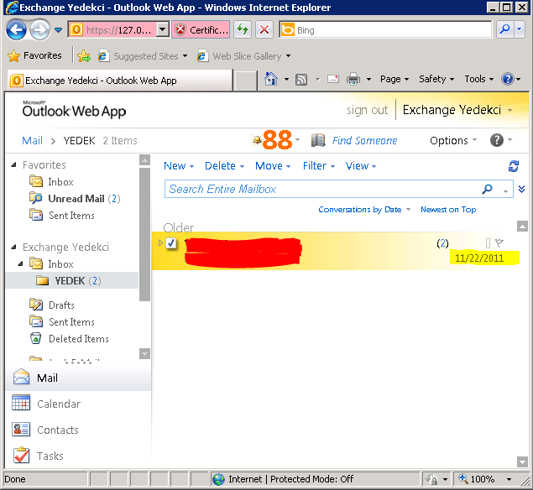Viewport: 533px width, 490px height.
Task: Open the Exchange Yedekci account dropdown
Action: tap(509, 110)
